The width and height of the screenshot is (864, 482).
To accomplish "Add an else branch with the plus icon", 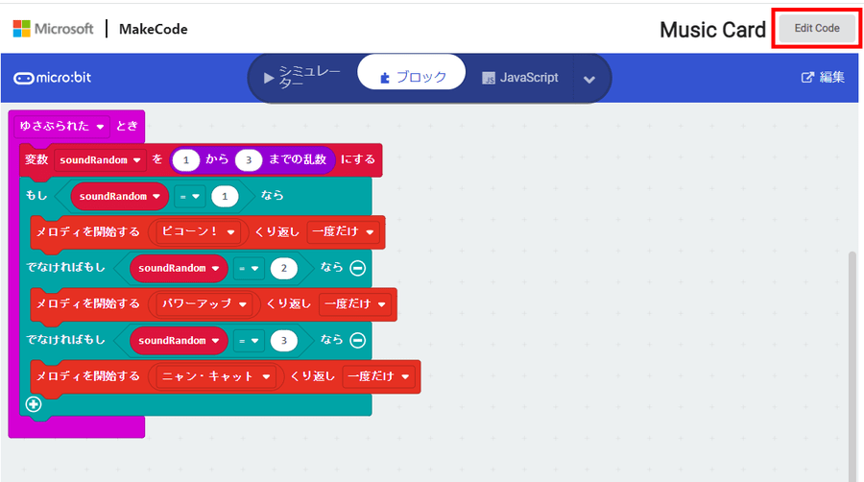I will tap(34, 404).
